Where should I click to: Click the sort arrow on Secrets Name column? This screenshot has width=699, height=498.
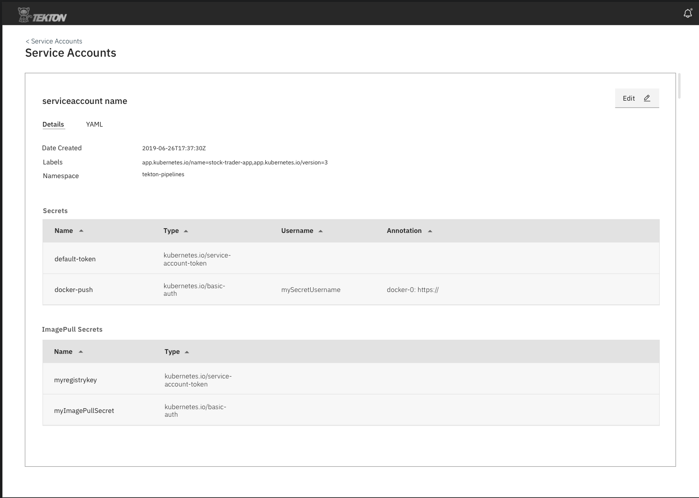81,231
